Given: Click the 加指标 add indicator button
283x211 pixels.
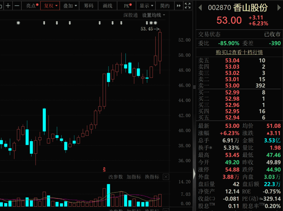Looking at the screenshot, I should coord(134,177).
